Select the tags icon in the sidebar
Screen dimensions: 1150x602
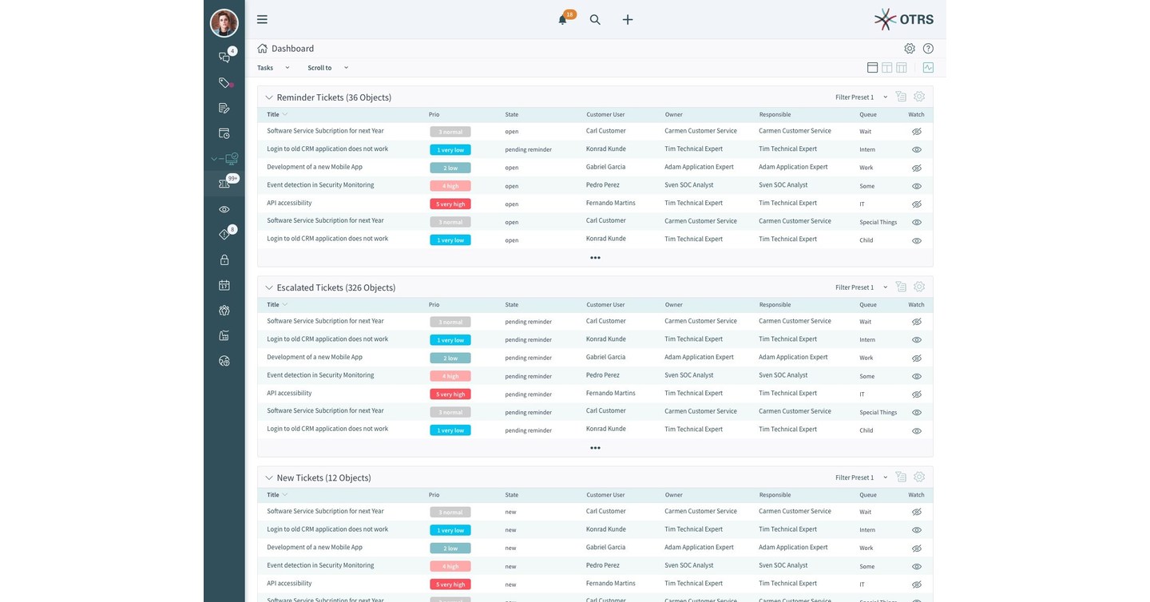(224, 83)
